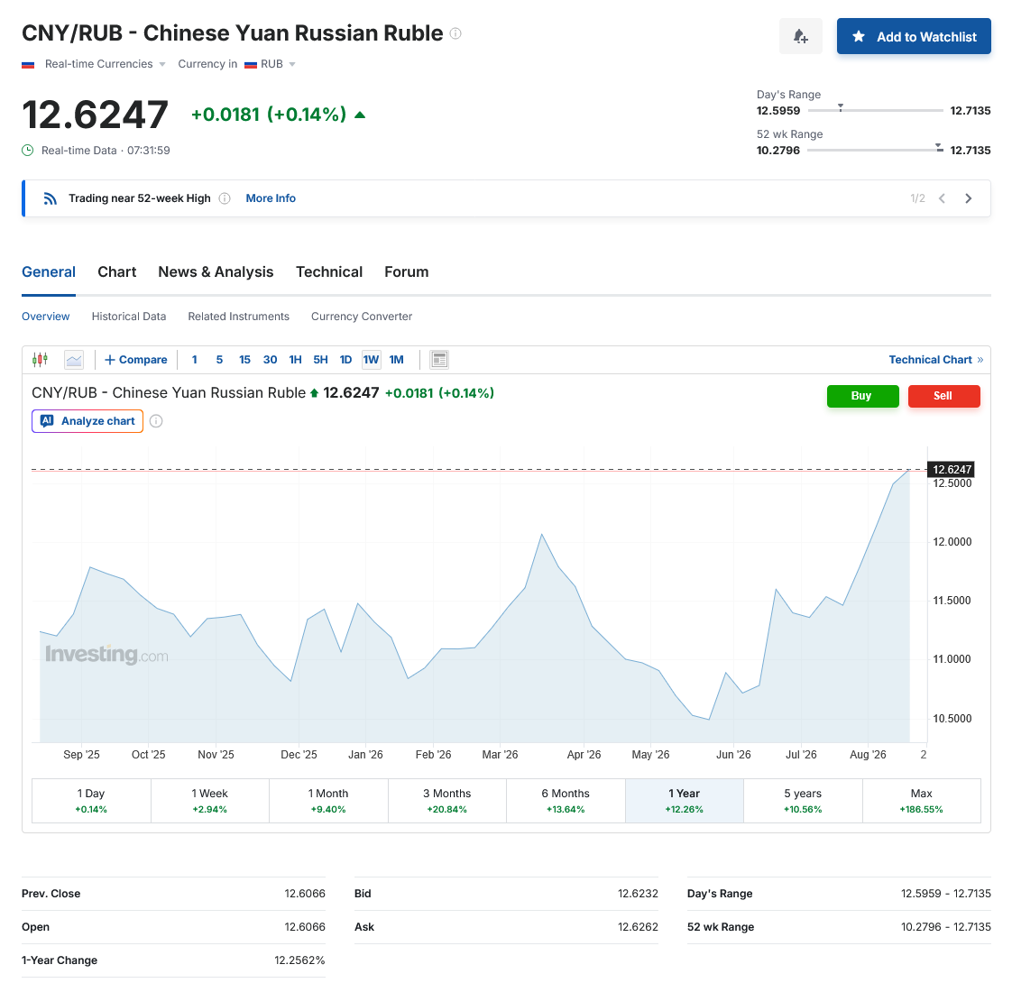Select the 1 Day range period
This screenshot has width=1012, height=983.
click(91, 800)
